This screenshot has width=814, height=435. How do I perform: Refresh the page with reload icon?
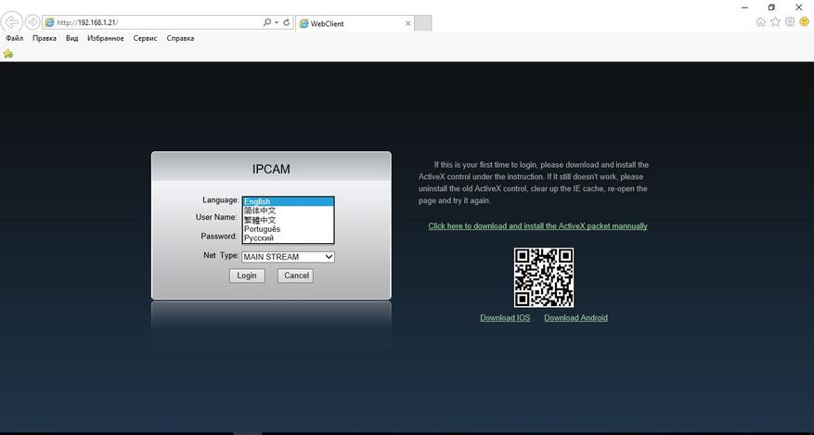(x=286, y=22)
